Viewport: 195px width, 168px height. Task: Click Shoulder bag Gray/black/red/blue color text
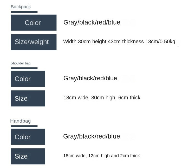click(90, 78)
